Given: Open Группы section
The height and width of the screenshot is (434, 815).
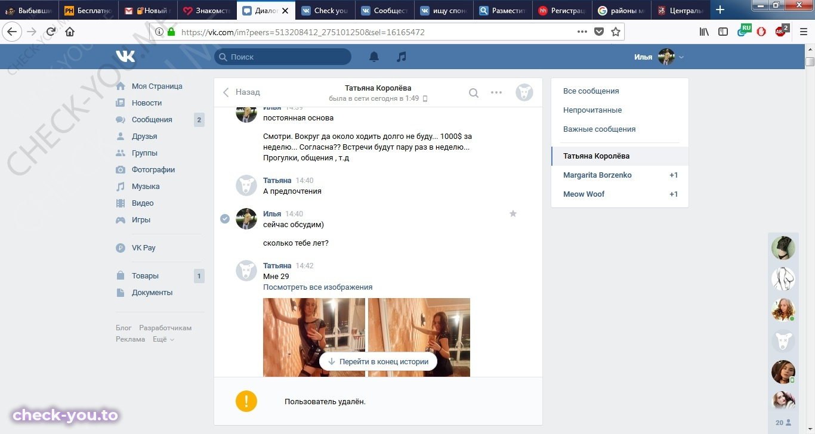Looking at the screenshot, I should [144, 153].
